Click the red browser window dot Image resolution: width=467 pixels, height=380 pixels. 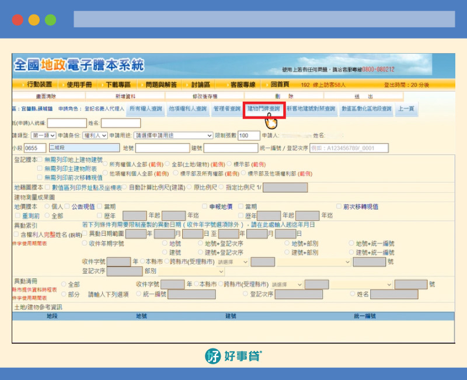coord(18,20)
